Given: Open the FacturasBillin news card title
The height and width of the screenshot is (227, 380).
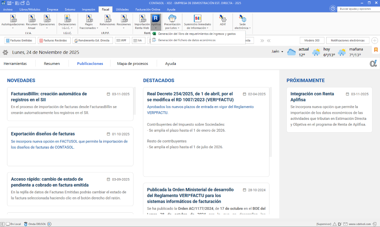Looking at the screenshot, I should 49,96.
